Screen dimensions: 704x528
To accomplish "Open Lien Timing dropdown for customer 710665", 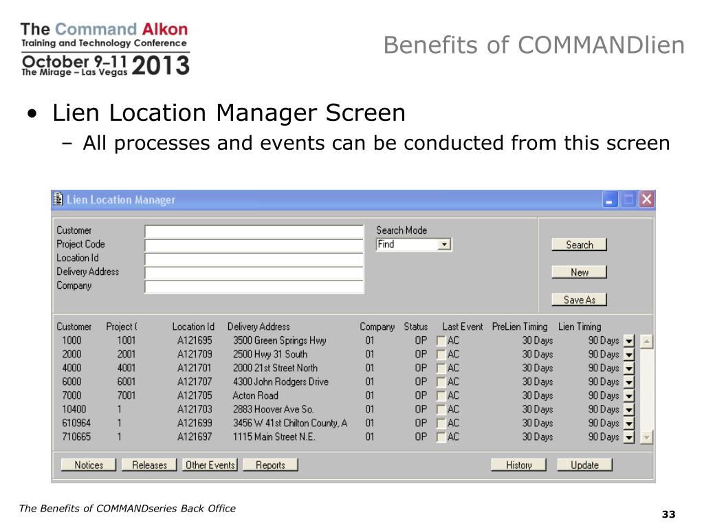I will point(629,437).
